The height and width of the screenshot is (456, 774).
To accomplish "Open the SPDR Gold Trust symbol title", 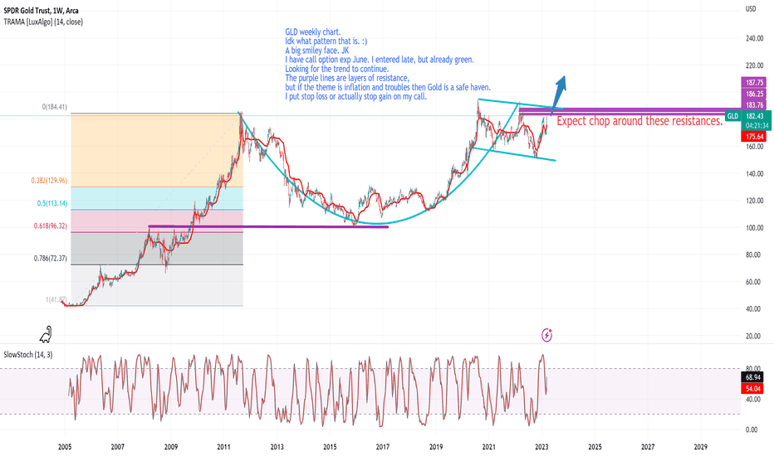I will point(41,10).
